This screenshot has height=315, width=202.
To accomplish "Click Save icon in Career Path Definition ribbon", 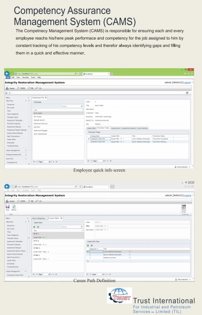I will click(7, 207).
